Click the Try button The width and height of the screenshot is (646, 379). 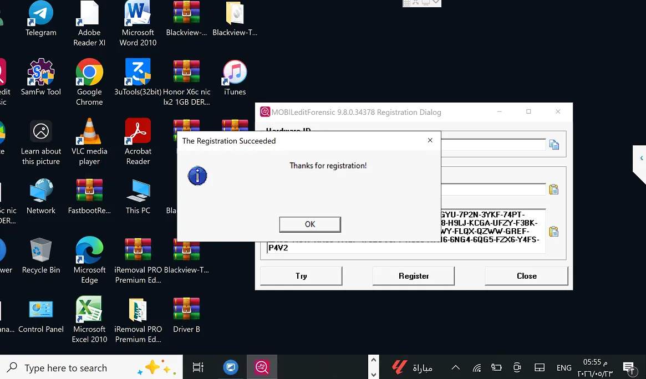[x=301, y=276]
